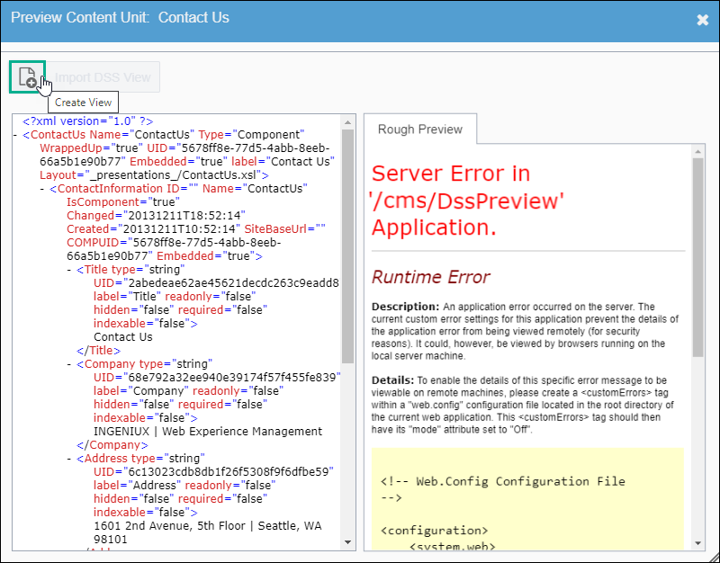Image resolution: width=720 pixels, height=563 pixels.
Task: Click the <configuration> tag in code block
Action: (x=435, y=531)
